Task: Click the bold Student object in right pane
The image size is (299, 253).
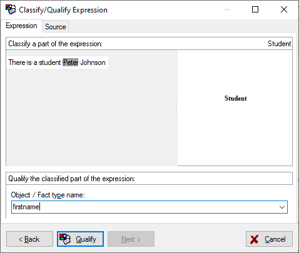Action: (x=235, y=98)
